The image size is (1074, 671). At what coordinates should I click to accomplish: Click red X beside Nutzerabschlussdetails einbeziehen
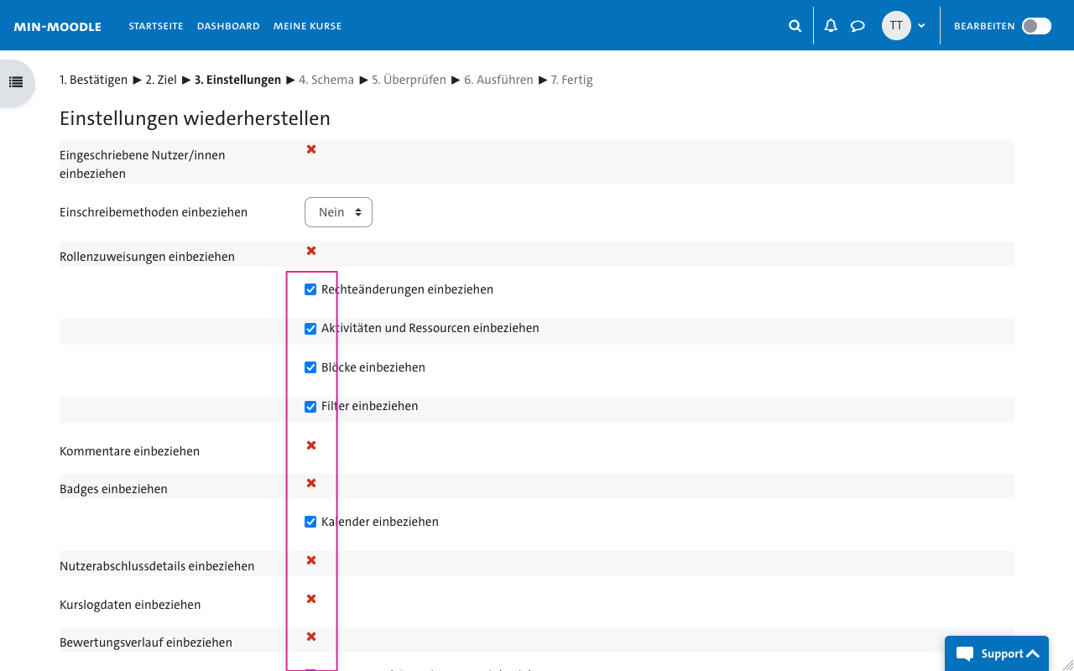coord(311,560)
